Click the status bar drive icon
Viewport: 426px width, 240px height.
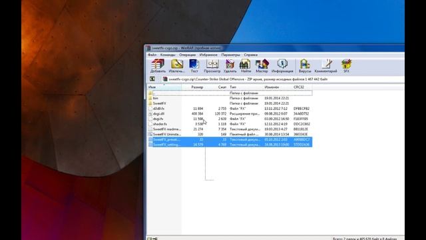(149, 239)
